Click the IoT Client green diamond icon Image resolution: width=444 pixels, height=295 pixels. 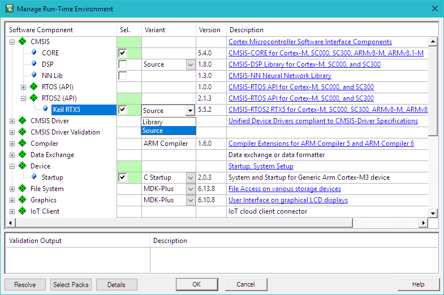(x=23, y=211)
